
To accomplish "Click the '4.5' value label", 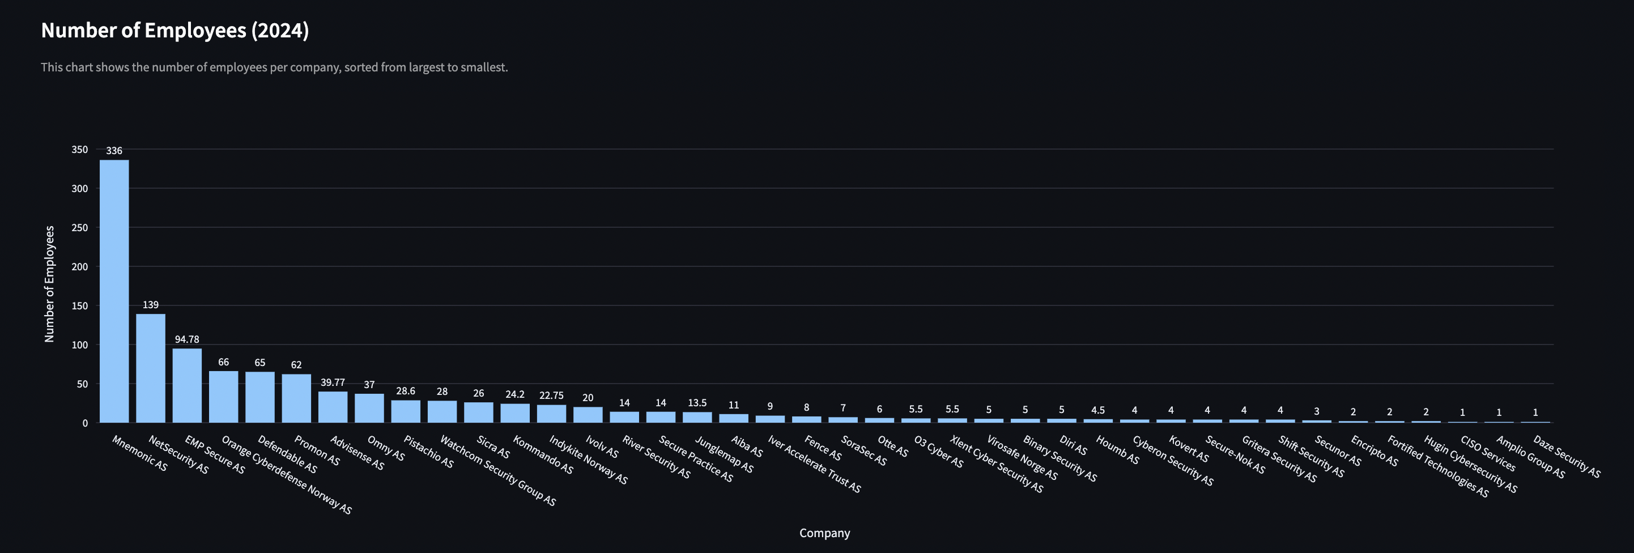I will pos(1098,410).
